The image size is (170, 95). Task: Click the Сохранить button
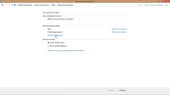(111, 90)
